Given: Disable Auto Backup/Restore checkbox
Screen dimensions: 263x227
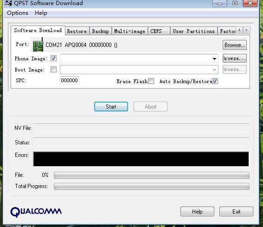Looking at the screenshot, I should 215,81.
